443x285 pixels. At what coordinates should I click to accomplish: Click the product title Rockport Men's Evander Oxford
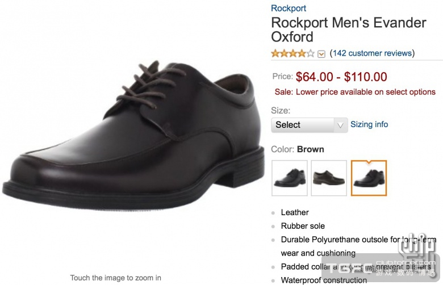348,30
